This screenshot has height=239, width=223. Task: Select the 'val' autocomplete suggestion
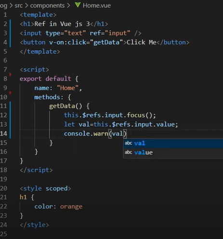click(x=173, y=143)
